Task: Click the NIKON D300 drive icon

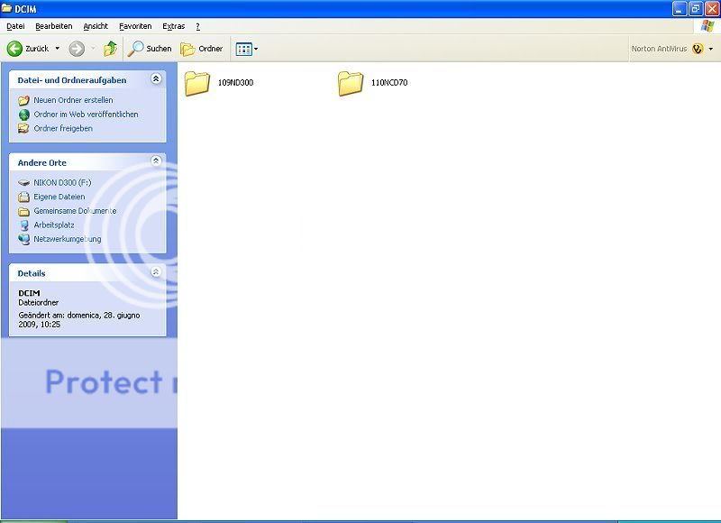Action: pos(24,183)
